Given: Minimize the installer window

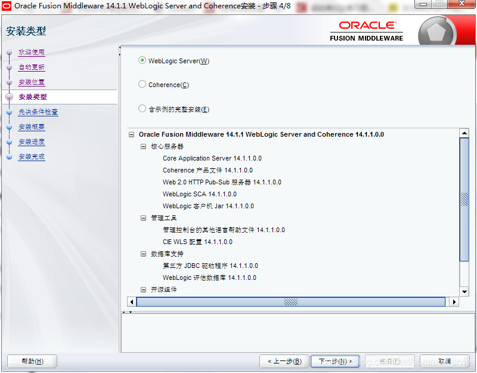Looking at the screenshot, I should [423, 4].
